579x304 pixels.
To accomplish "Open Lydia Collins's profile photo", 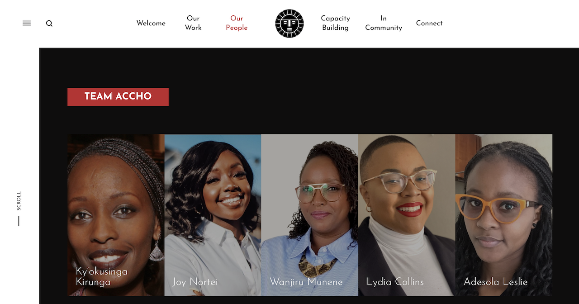I will click(407, 215).
